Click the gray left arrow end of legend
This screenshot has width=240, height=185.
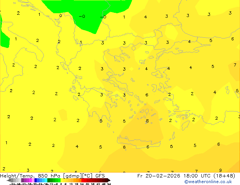tap(9, 180)
